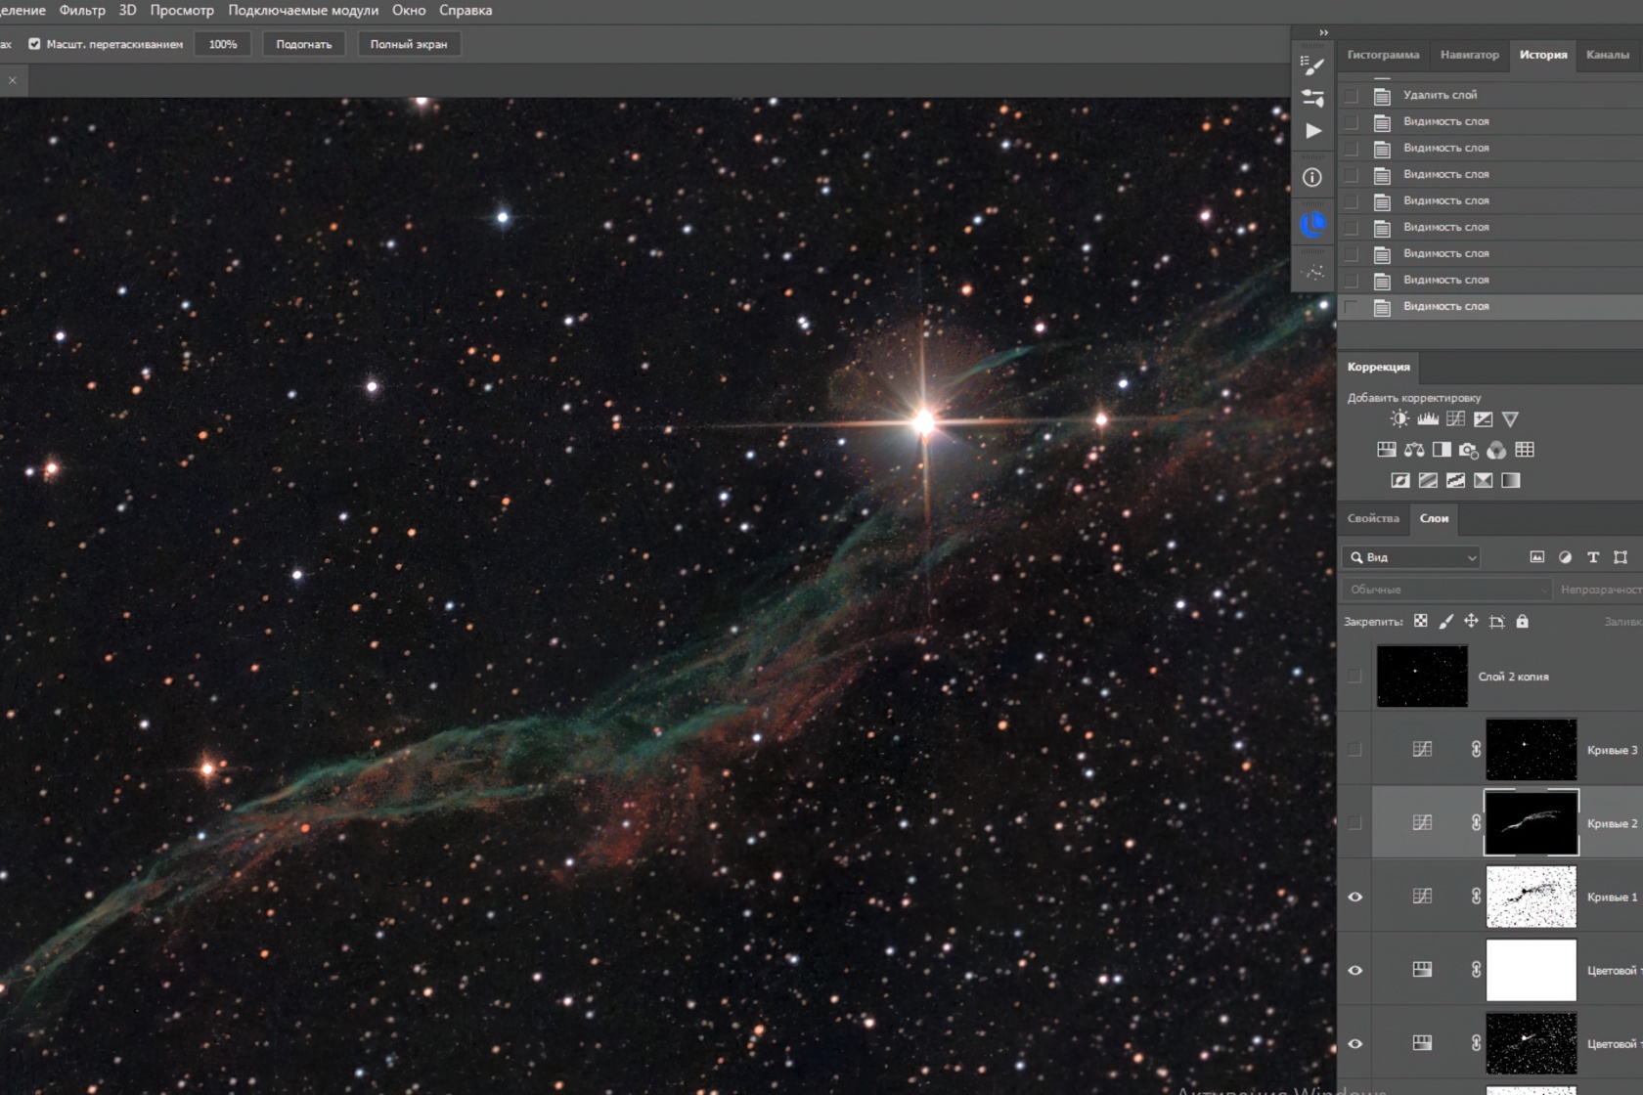This screenshot has height=1095, width=1643.
Task: Click the link icon on Кривые 2 layer
Action: point(1476,823)
